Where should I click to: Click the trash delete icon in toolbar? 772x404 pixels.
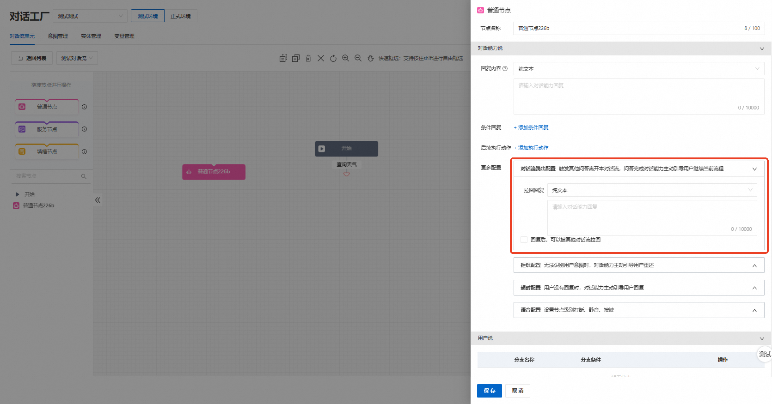point(308,58)
